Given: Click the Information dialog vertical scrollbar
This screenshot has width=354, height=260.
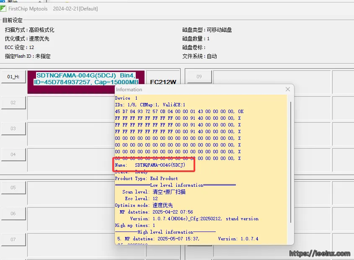Looking at the screenshot, I should tap(290, 167).
